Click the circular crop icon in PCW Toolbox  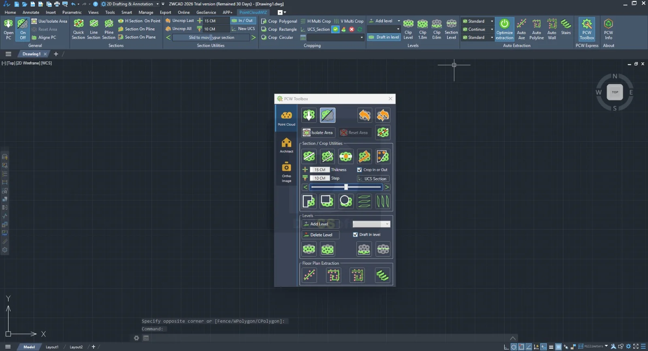pyautogui.click(x=346, y=201)
